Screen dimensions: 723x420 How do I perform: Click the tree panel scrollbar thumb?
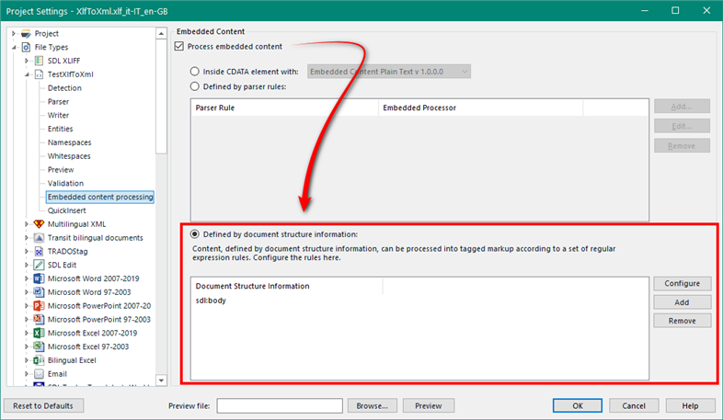tap(161, 96)
